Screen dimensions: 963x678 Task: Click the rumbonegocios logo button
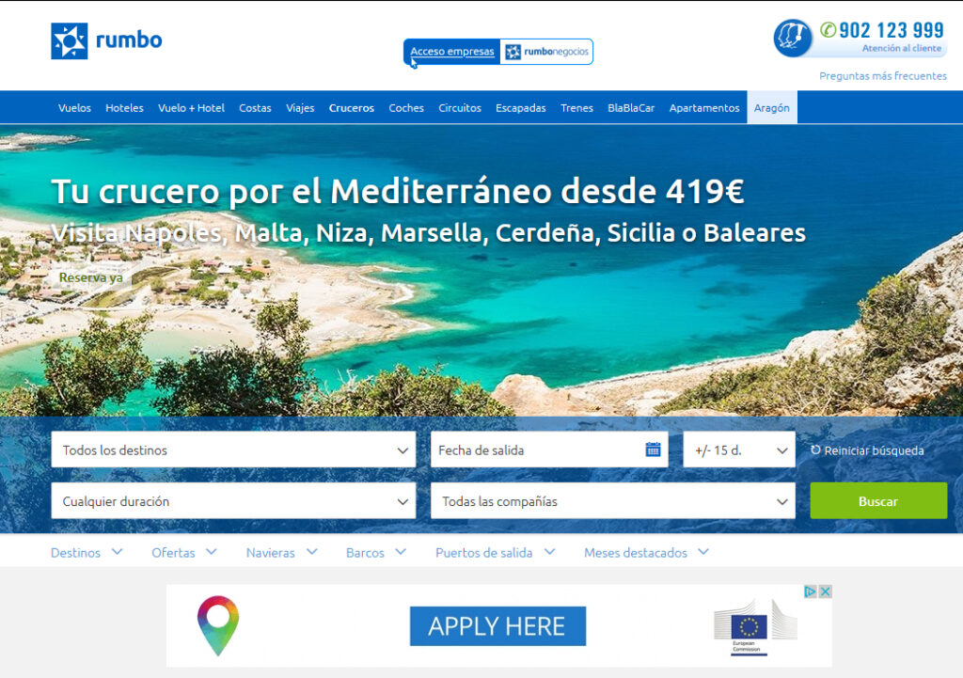click(546, 52)
